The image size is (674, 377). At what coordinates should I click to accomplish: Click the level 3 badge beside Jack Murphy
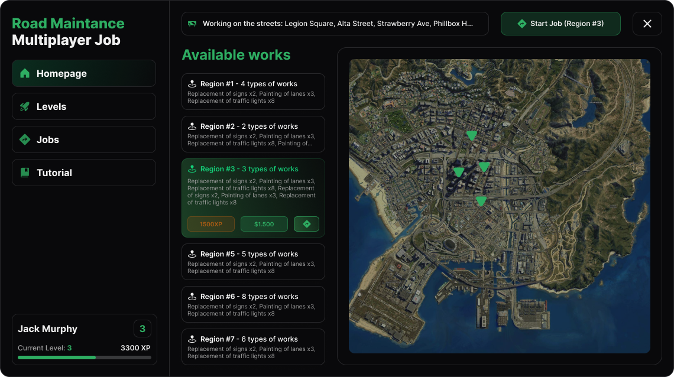pos(142,329)
